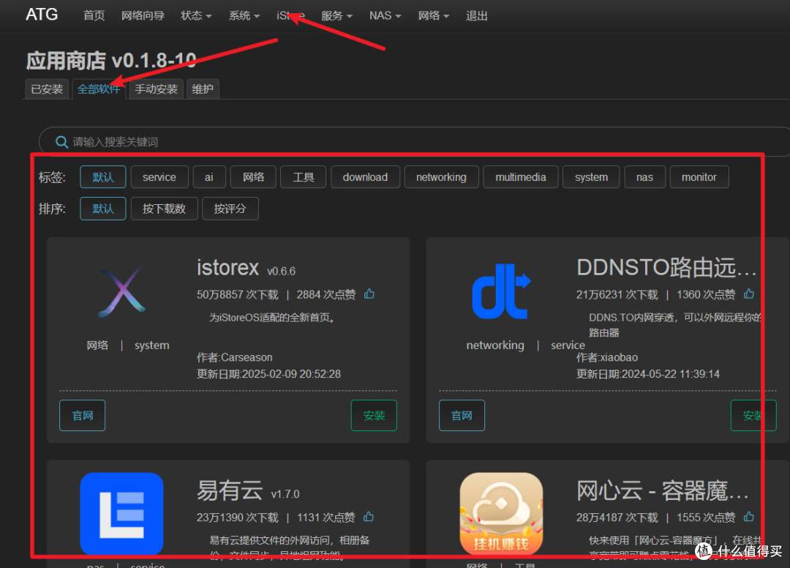Click the DDNSTO路由远 app title

pos(666,267)
